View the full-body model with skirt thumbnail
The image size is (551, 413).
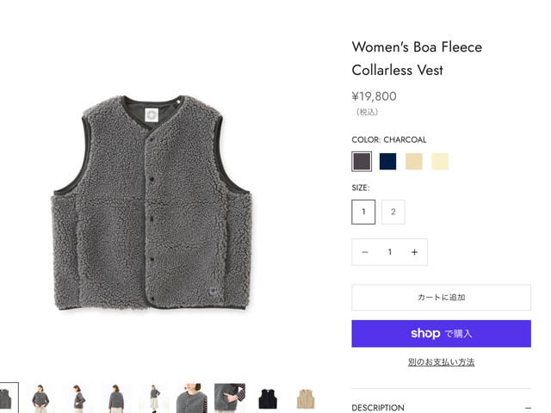coord(153,398)
